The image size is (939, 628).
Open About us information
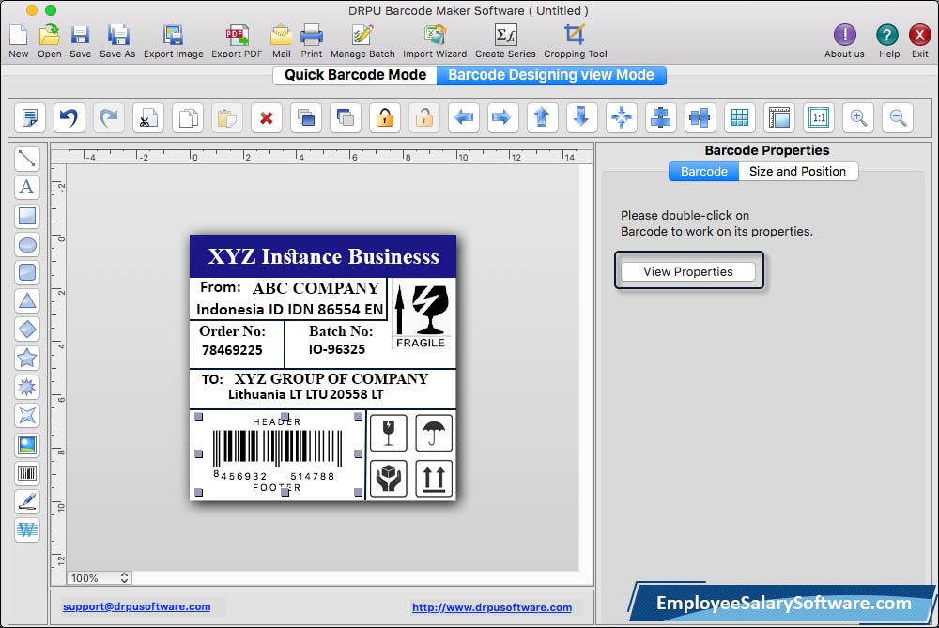(844, 41)
